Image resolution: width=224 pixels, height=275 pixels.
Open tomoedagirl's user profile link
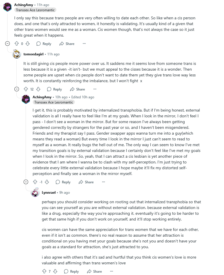(33, 54)
